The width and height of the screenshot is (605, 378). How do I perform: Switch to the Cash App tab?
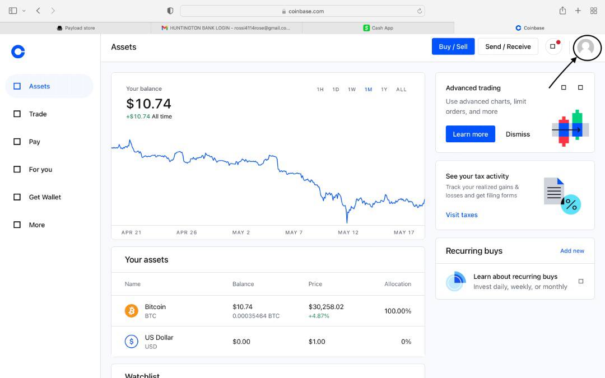[378, 28]
